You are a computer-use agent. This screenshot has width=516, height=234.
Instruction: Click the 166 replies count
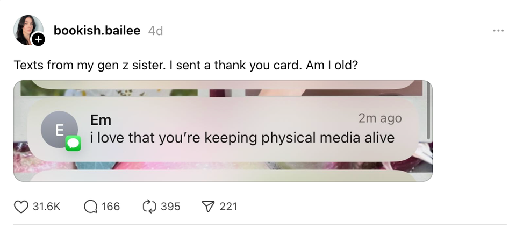tap(111, 207)
